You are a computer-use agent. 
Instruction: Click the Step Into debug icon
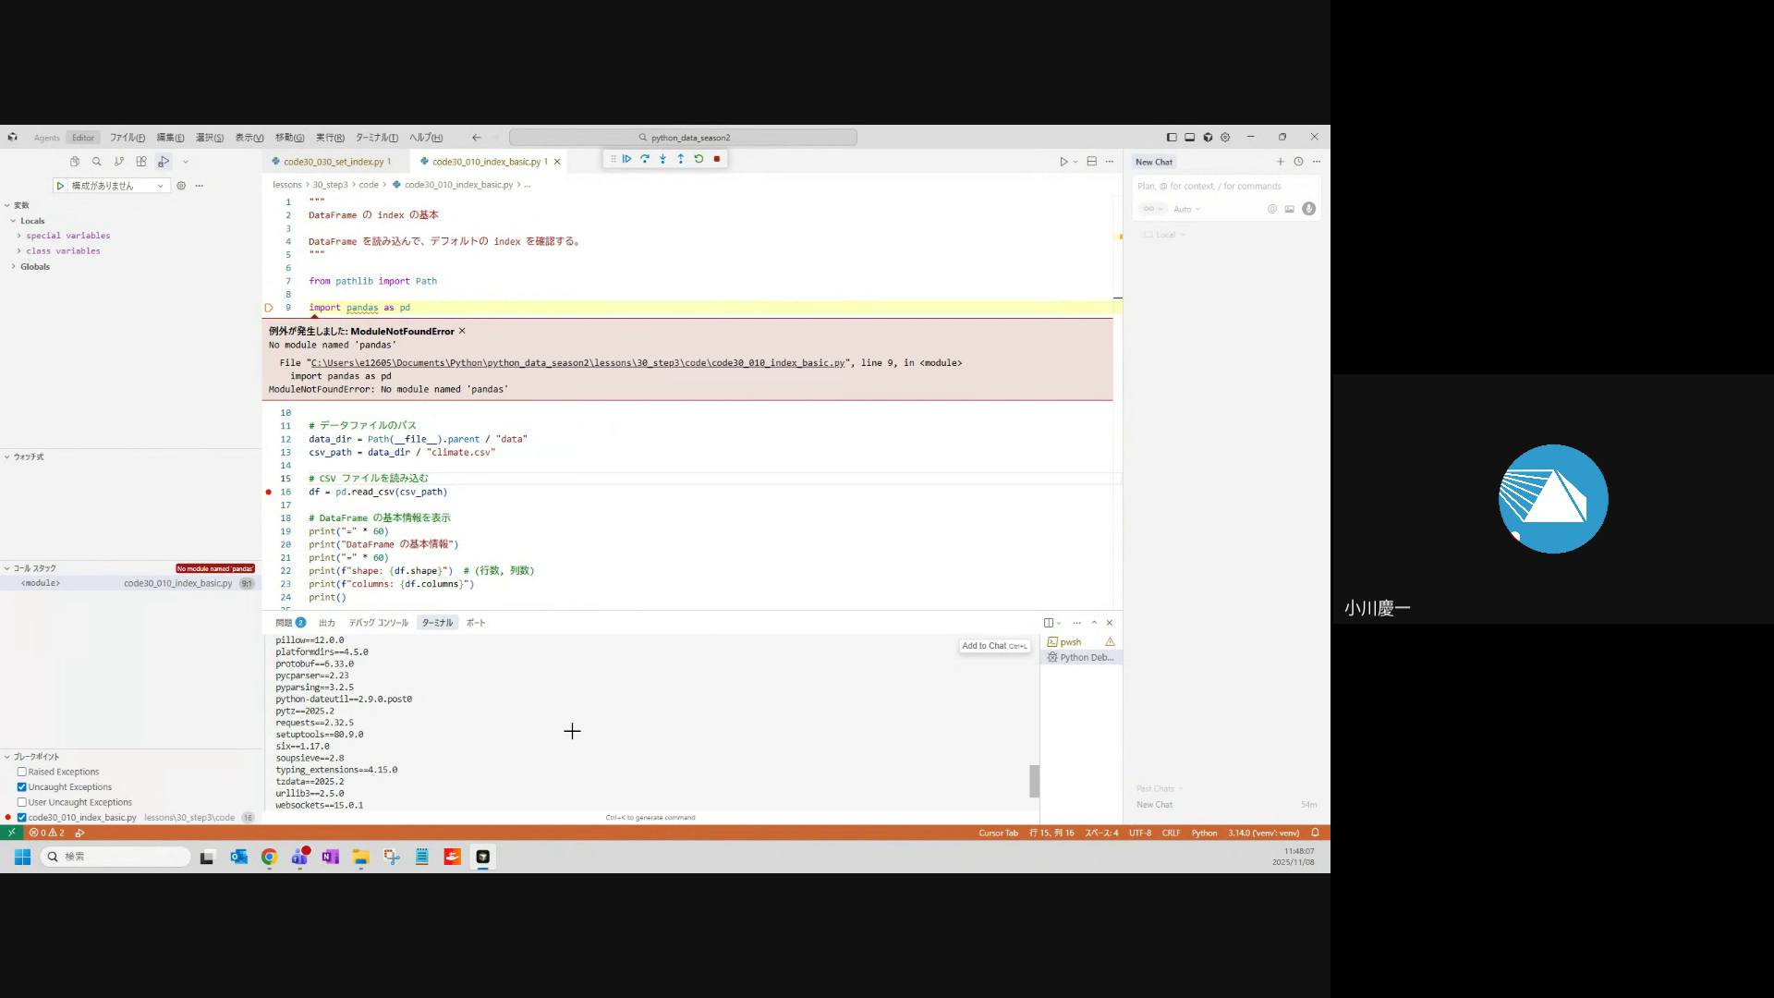click(x=662, y=159)
